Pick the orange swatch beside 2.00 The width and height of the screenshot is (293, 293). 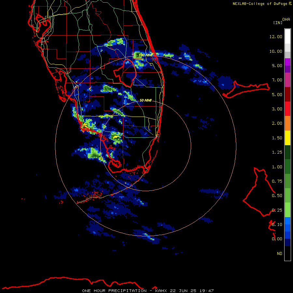coord(287,123)
